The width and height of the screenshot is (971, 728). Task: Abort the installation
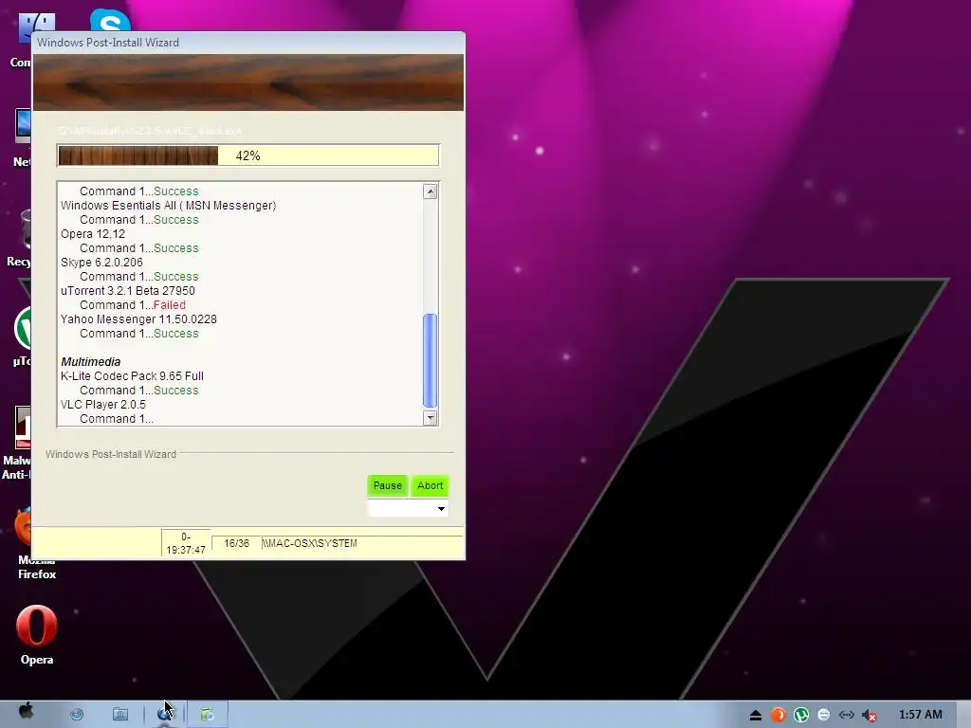pyautogui.click(x=430, y=485)
